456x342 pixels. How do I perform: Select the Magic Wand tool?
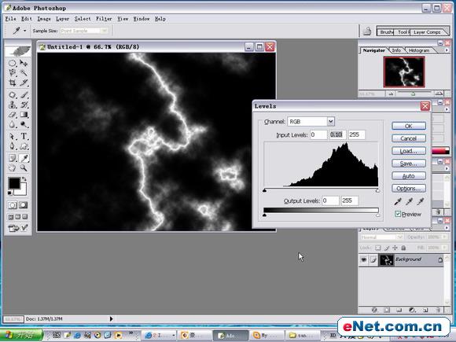click(24, 72)
